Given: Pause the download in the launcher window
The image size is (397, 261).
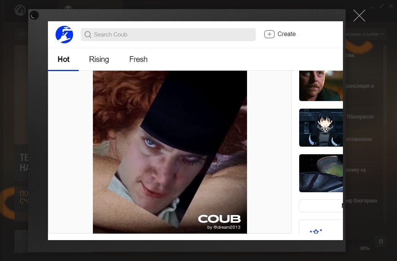Looking at the screenshot, I should (381, 241).
